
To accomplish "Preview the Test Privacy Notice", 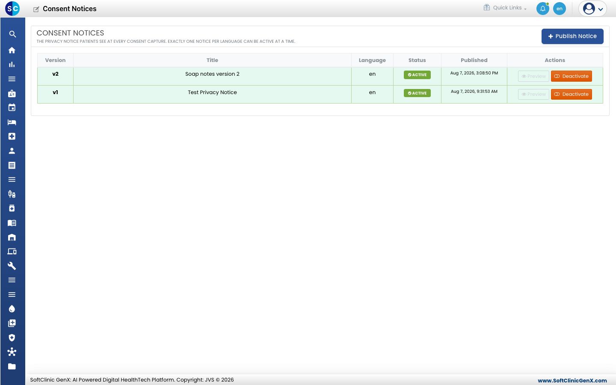I will pyautogui.click(x=533, y=94).
